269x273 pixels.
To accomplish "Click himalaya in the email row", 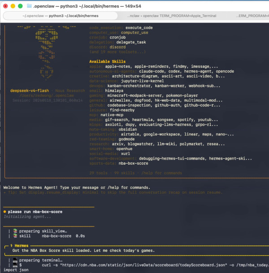I will point(114,91).
